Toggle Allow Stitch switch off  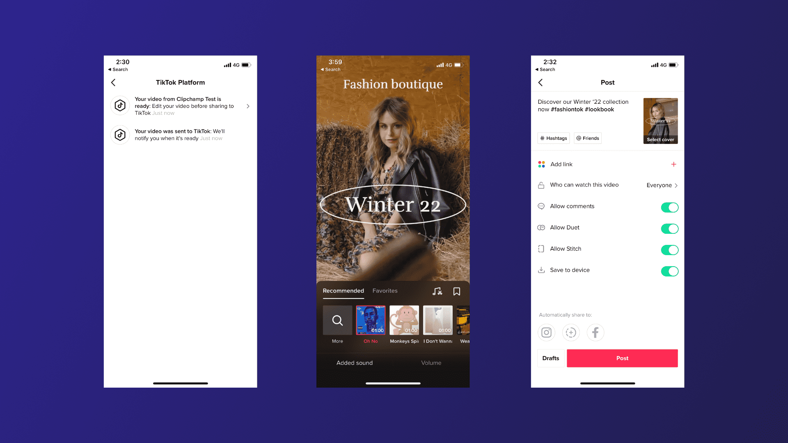(x=669, y=250)
